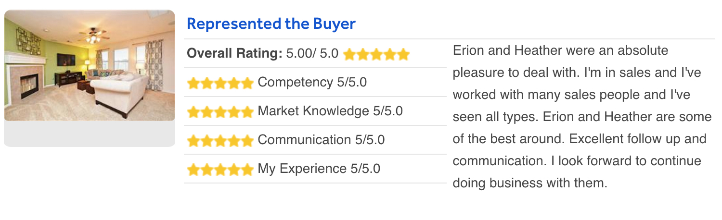Click the last star in Competency row
722x220 pixels.
tap(246, 83)
